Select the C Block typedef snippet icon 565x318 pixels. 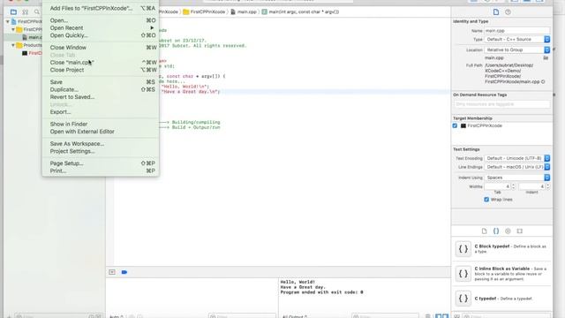point(463,249)
